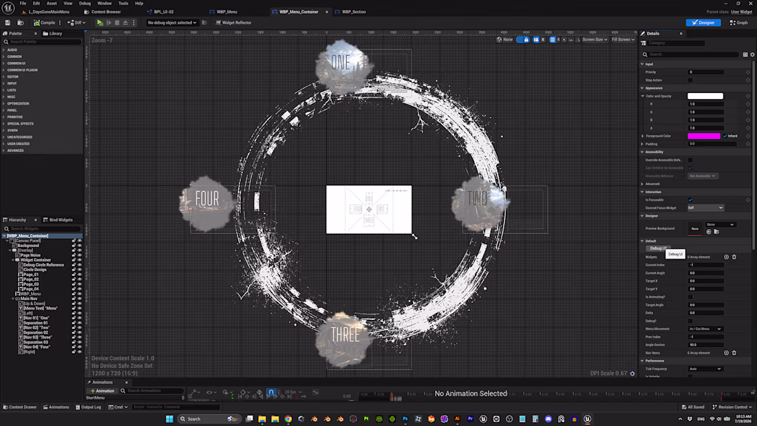Toggle the Stop Action checkbox
The width and height of the screenshot is (757, 426).
[x=690, y=81]
